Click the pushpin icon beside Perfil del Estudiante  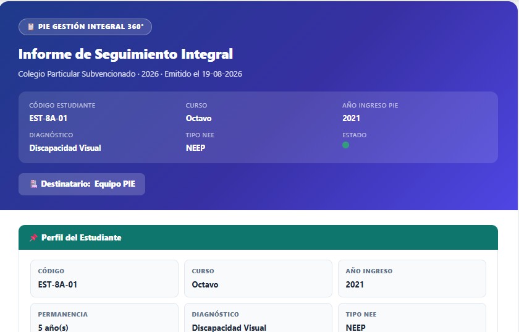pos(33,237)
